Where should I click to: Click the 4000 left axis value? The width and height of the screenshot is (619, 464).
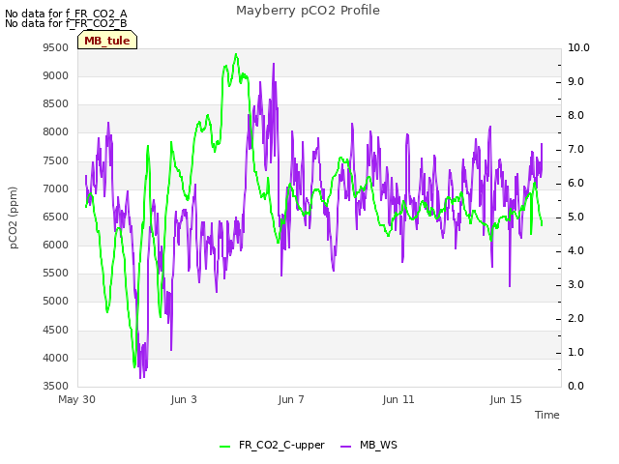pos(56,359)
